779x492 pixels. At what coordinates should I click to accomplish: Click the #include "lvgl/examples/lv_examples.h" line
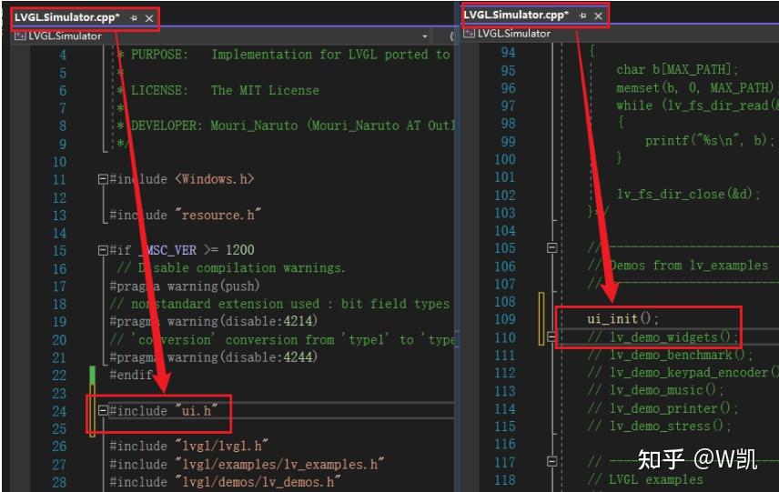[247, 464]
